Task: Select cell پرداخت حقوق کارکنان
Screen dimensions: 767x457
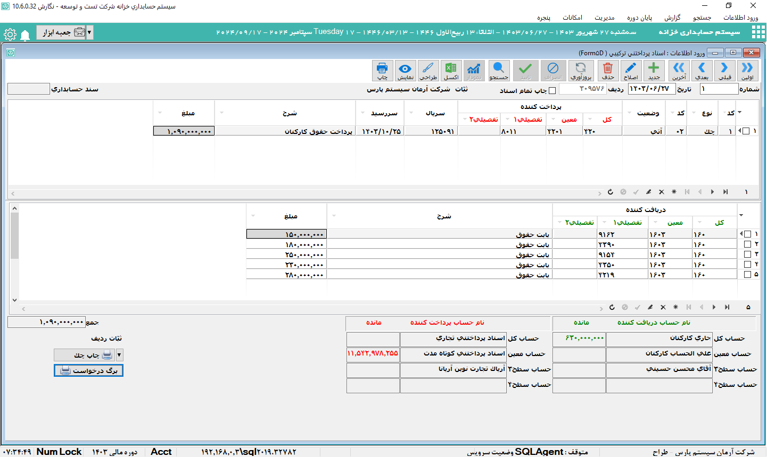Action: click(x=285, y=131)
